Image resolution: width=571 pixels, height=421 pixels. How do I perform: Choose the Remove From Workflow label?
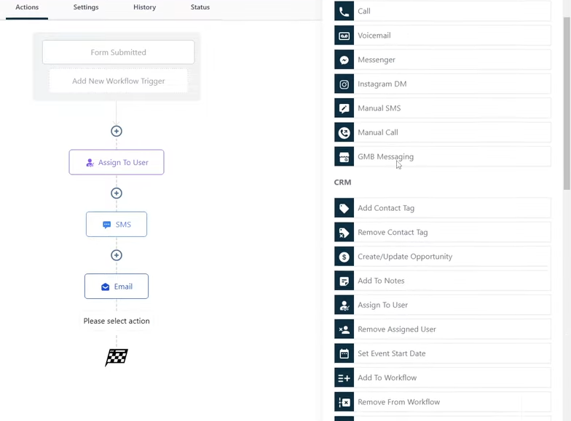pos(399,402)
